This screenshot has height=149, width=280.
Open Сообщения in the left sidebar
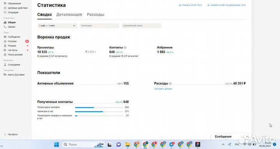point(12,37)
